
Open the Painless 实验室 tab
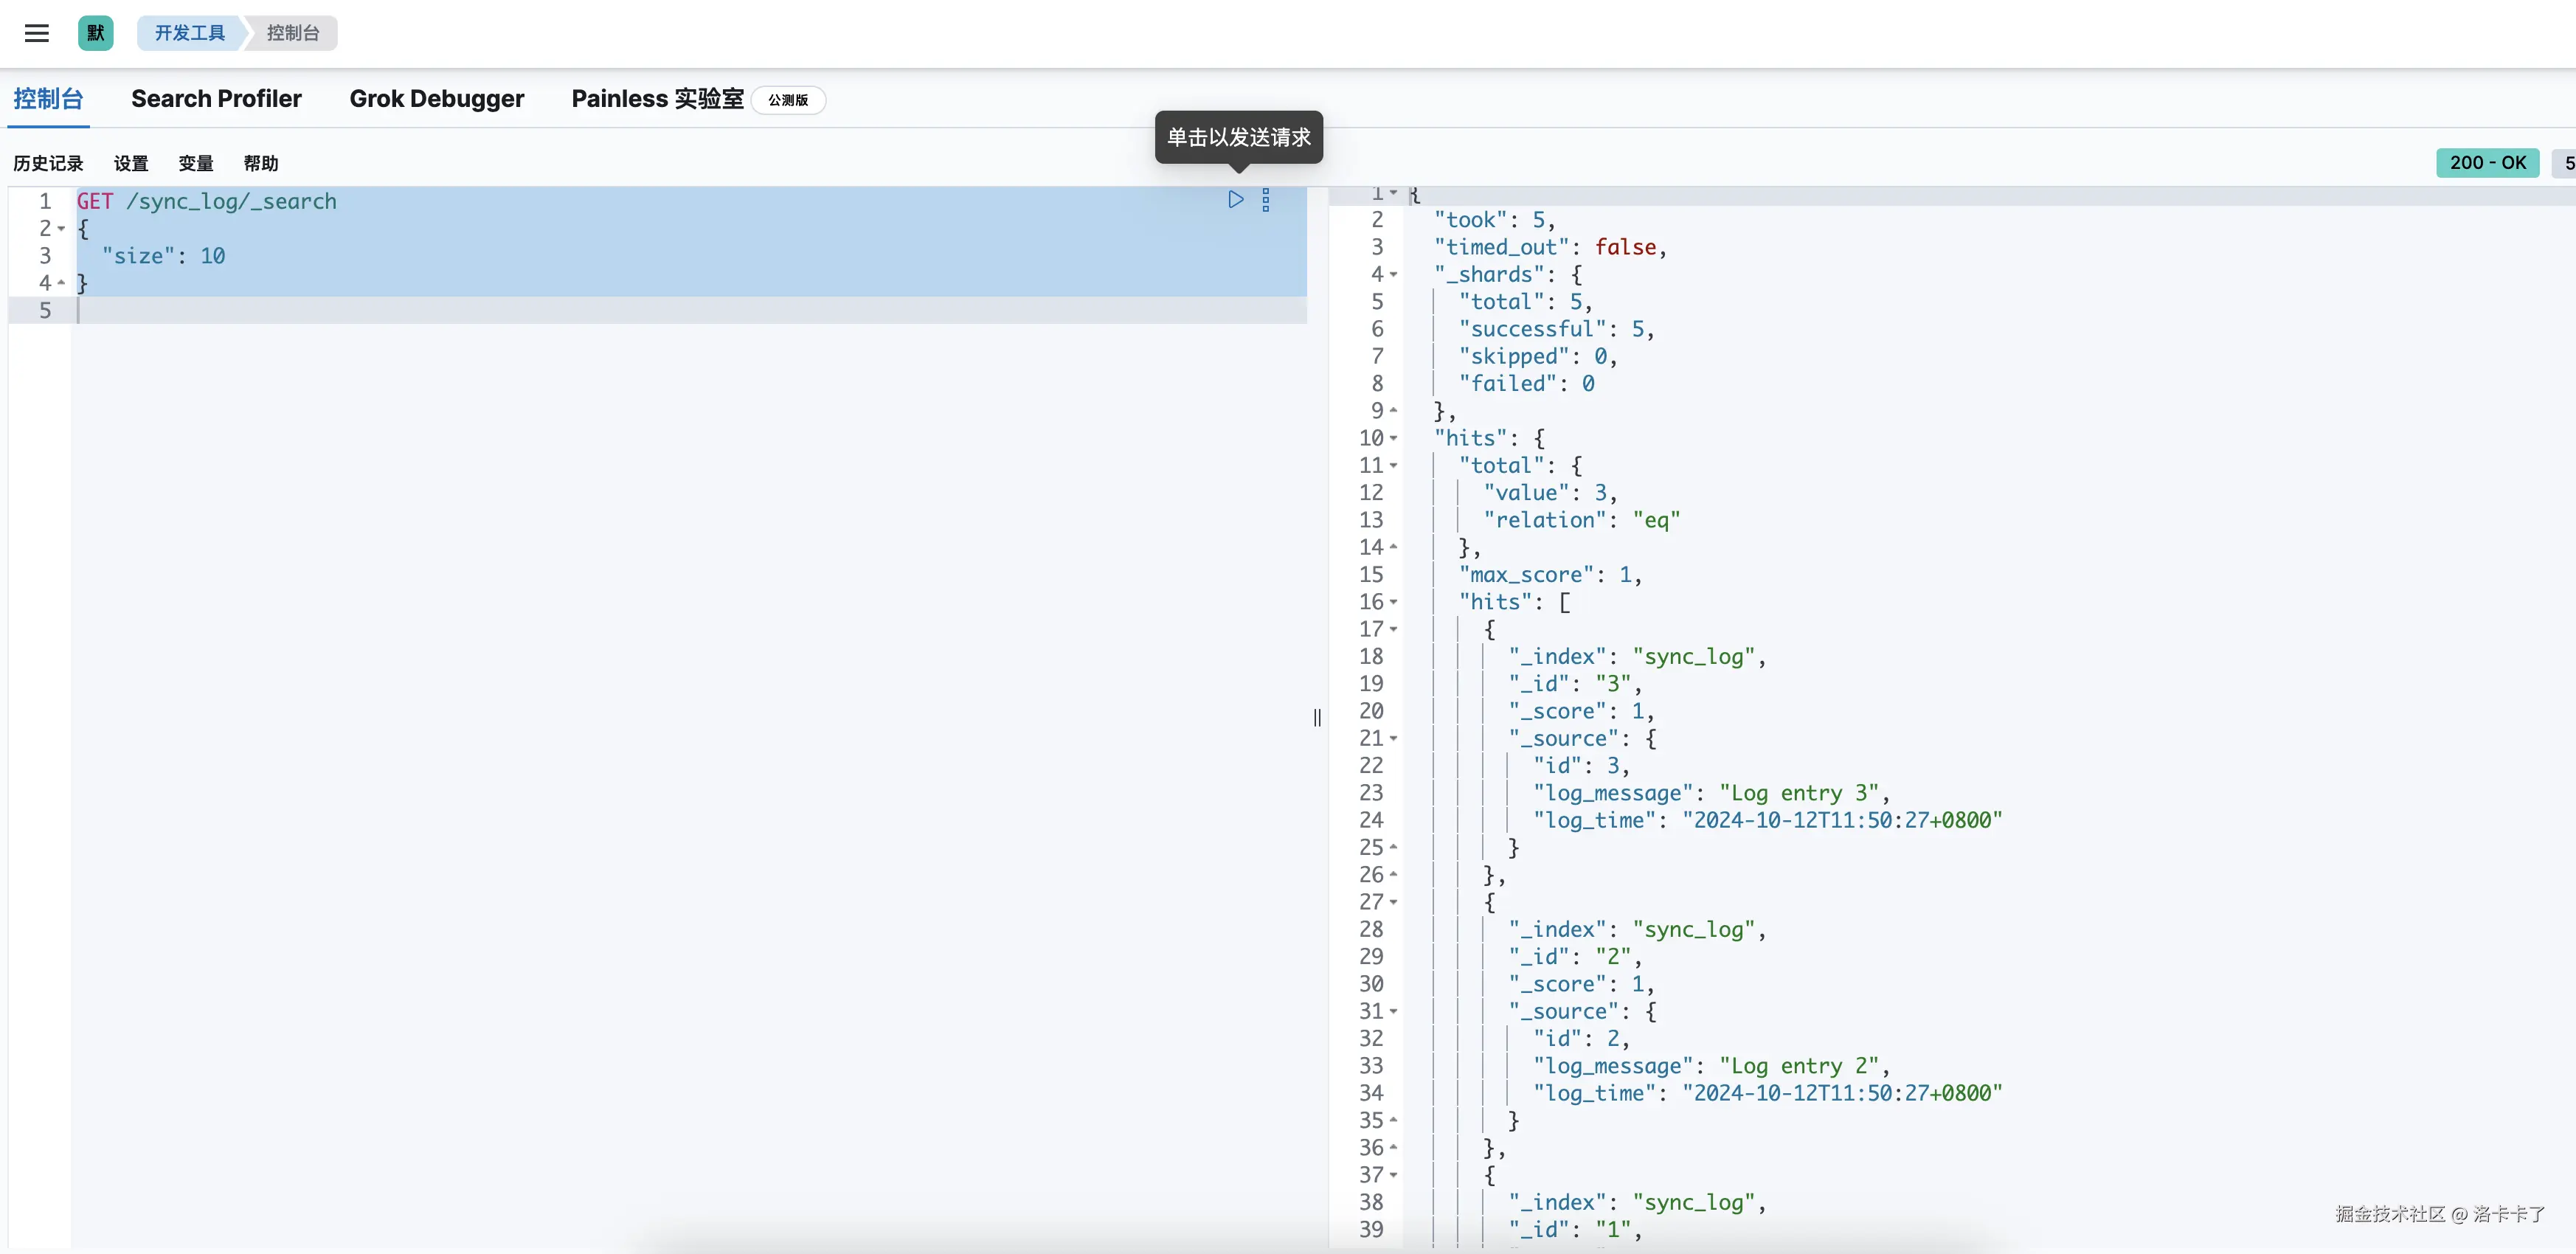pos(657,99)
